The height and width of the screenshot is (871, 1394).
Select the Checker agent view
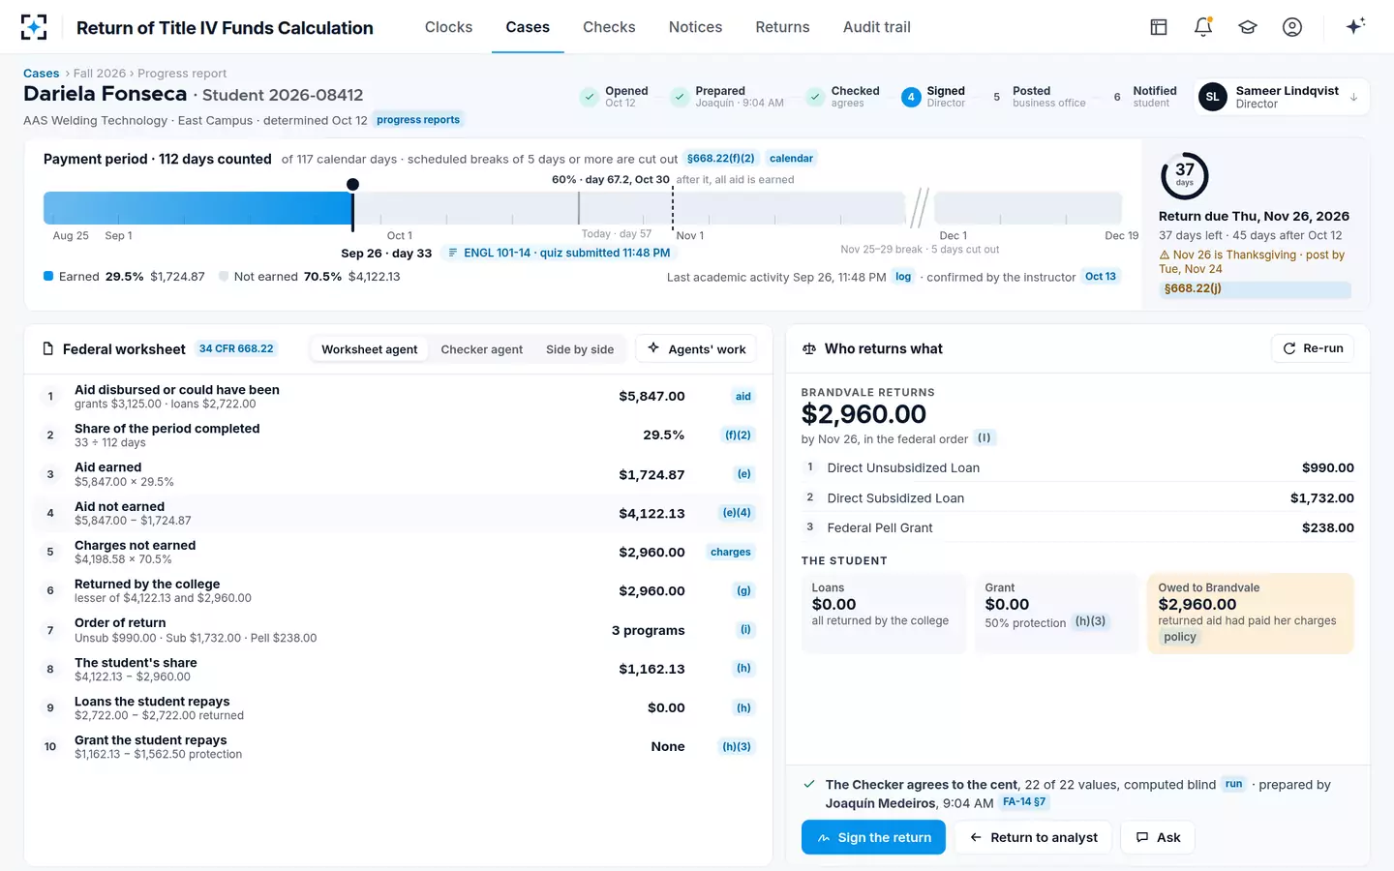(482, 349)
